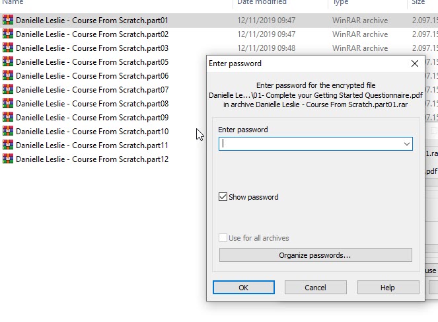Click the WinRAR icon of part03 archive
438x322 pixels.
tap(8, 48)
